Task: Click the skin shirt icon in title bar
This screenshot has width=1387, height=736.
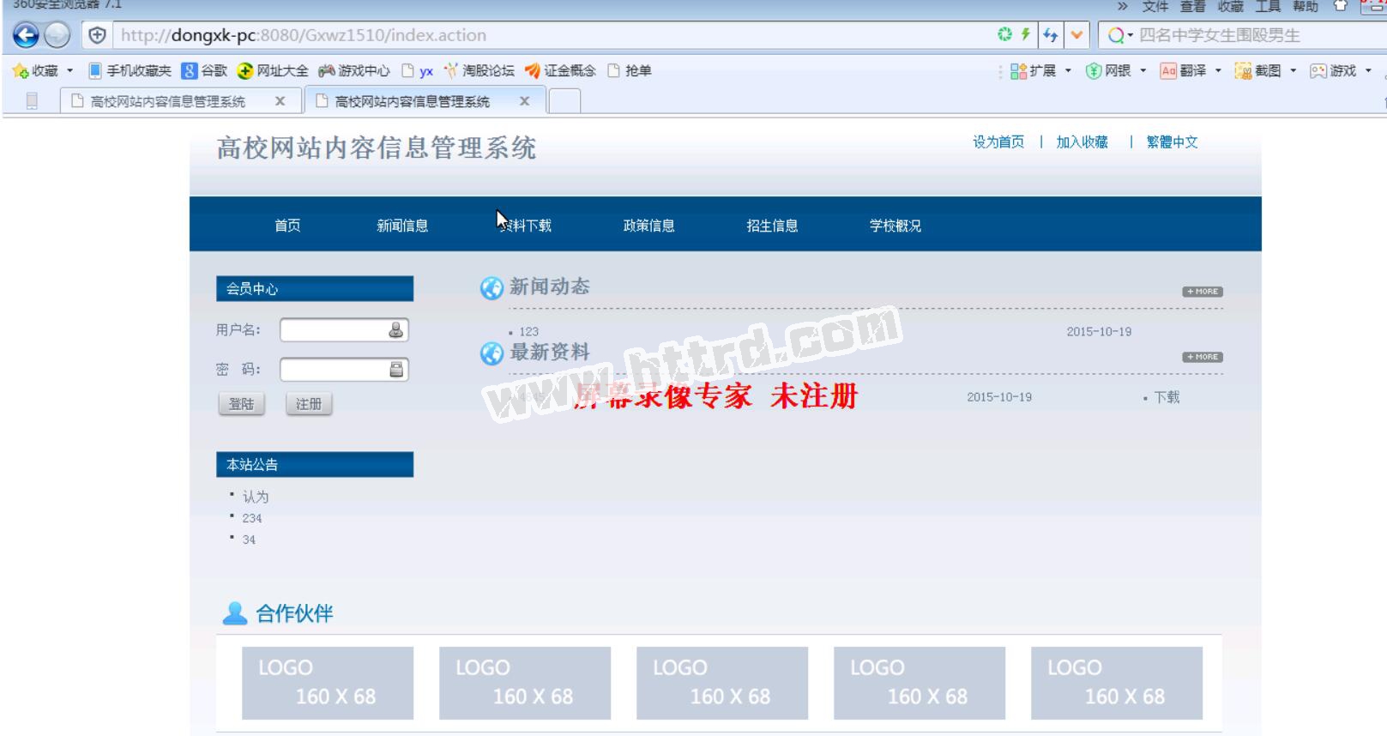Action: coord(1340,5)
